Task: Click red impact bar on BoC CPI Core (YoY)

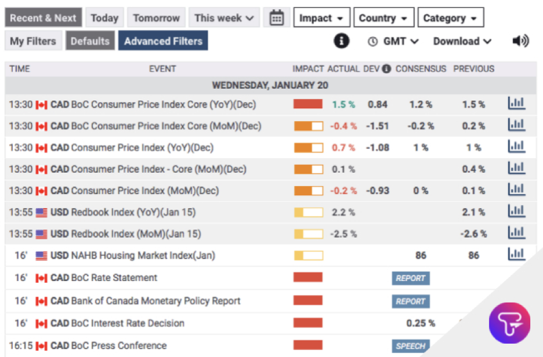Action: tap(308, 104)
